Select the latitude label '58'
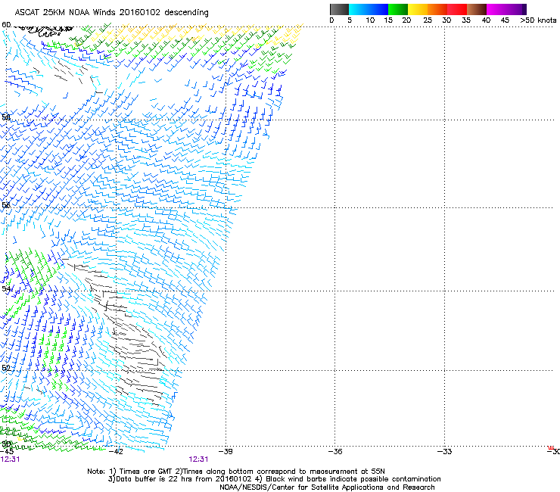 pyautogui.click(x=6, y=117)
